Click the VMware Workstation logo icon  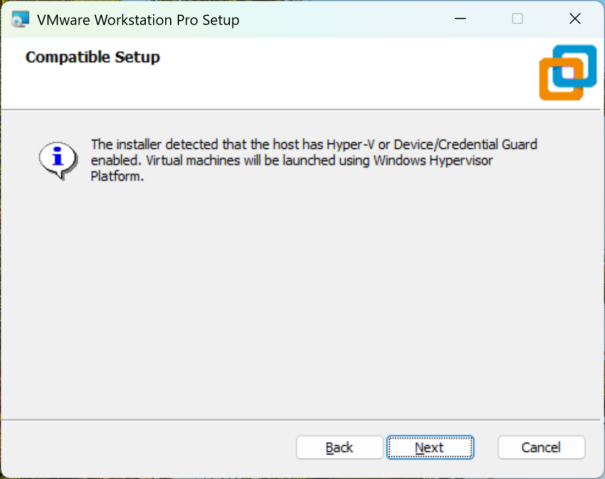(567, 72)
